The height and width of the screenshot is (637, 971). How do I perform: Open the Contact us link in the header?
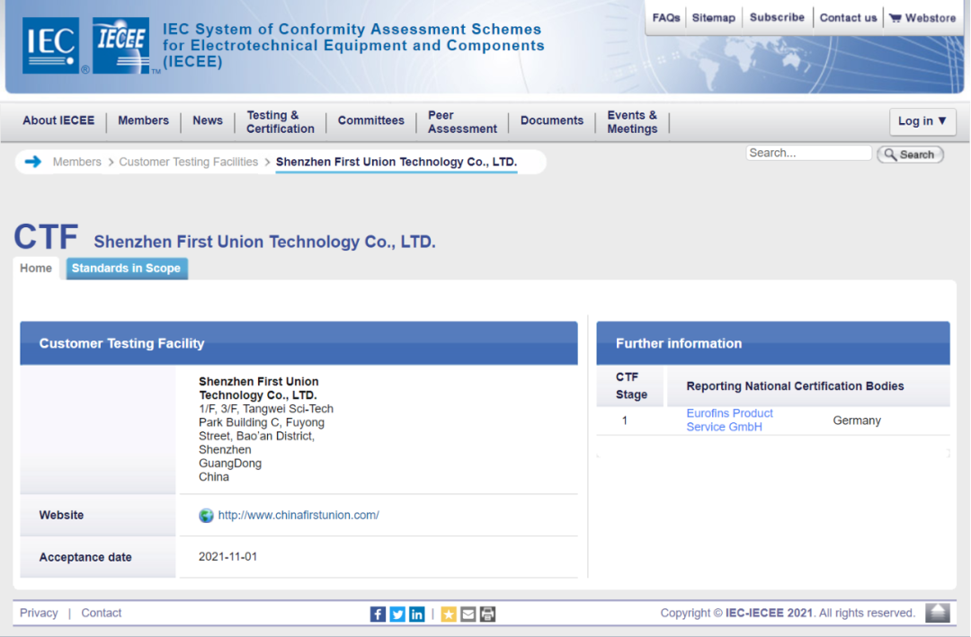pos(849,18)
